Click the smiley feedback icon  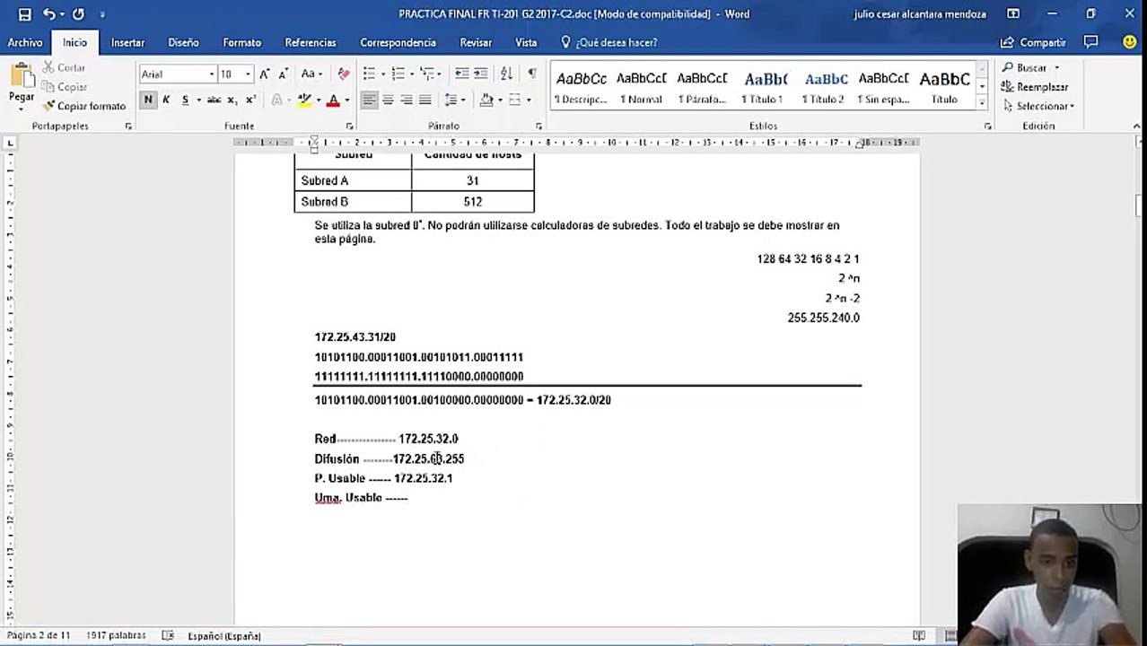(1129, 42)
